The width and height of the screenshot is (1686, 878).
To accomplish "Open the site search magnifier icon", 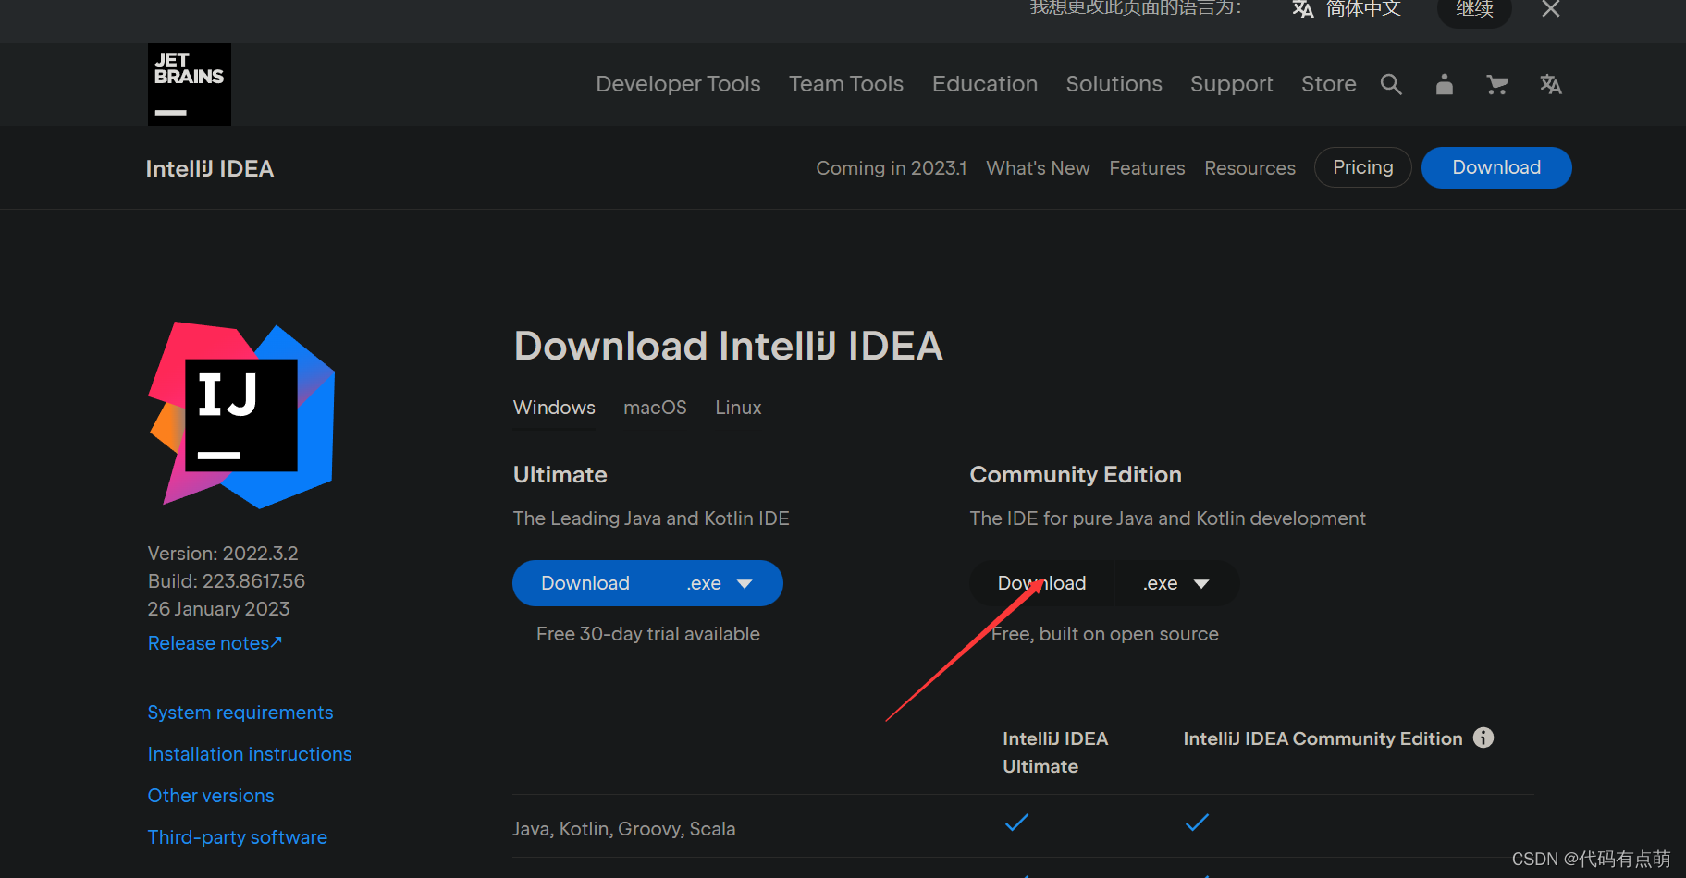I will coord(1391,84).
